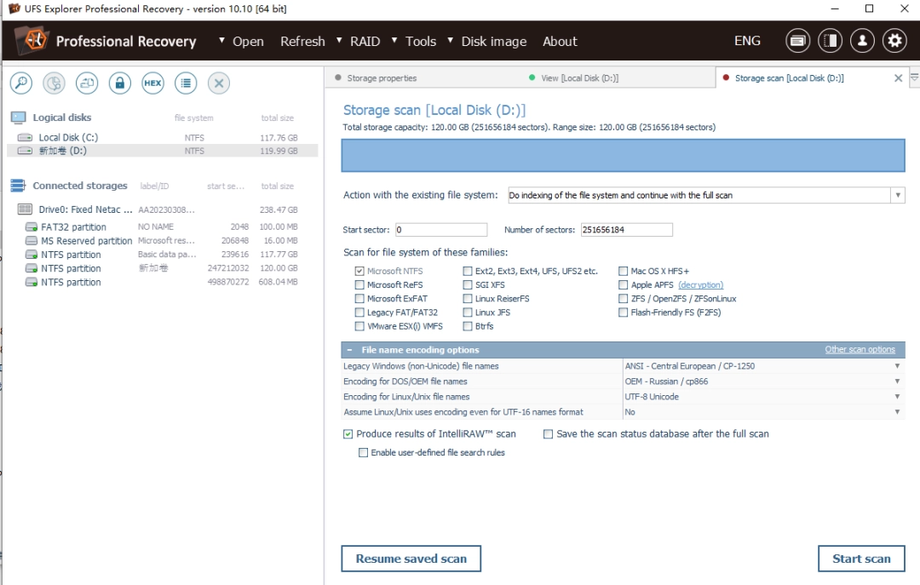Open Encoding for DOS/OEM file names dropdown

[x=899, y=381]
